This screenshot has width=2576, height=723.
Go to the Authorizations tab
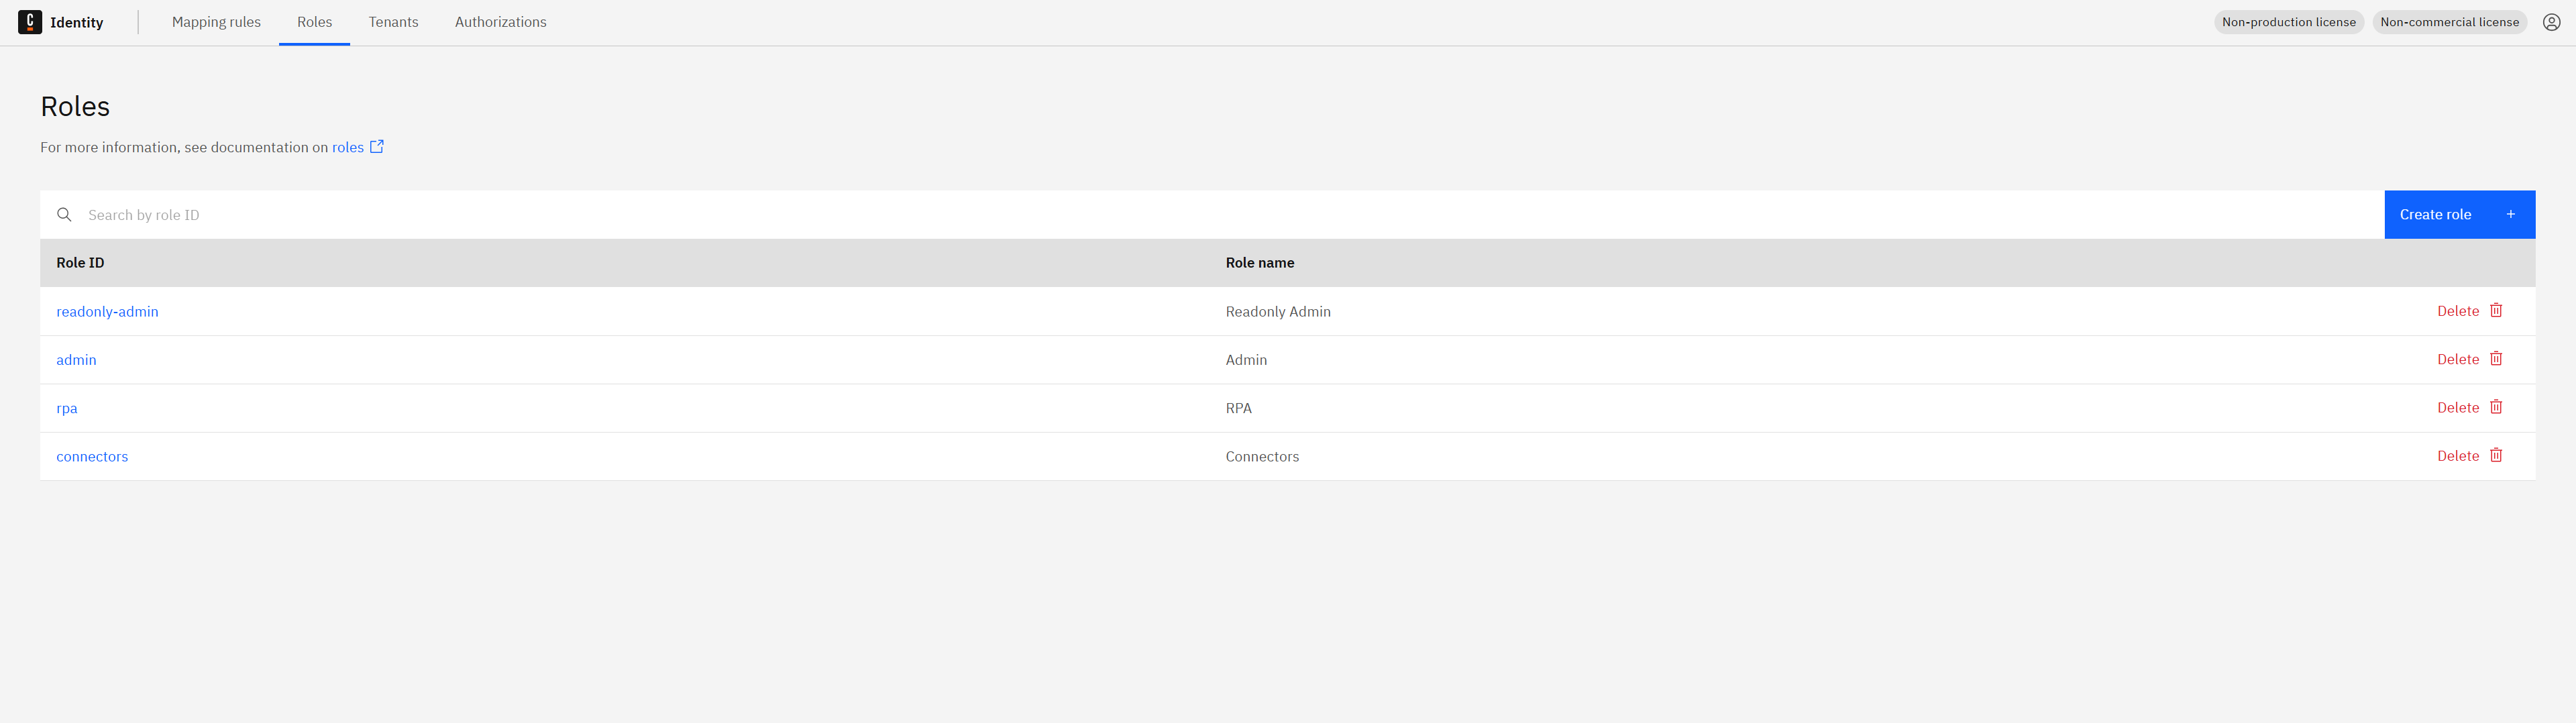(x=500, y=22)
